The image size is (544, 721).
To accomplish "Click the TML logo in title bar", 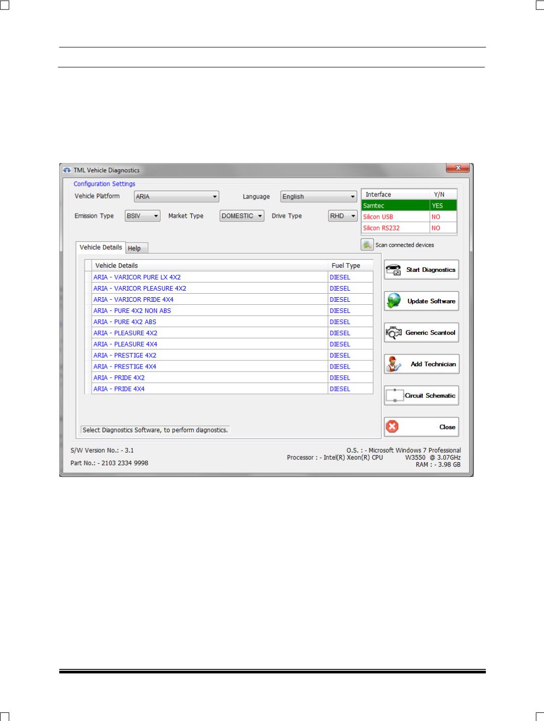I will pos(67,170).
